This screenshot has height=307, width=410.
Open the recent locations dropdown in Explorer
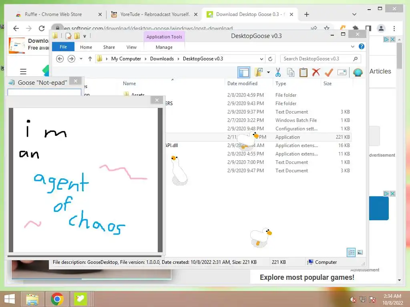pos(81,59)
